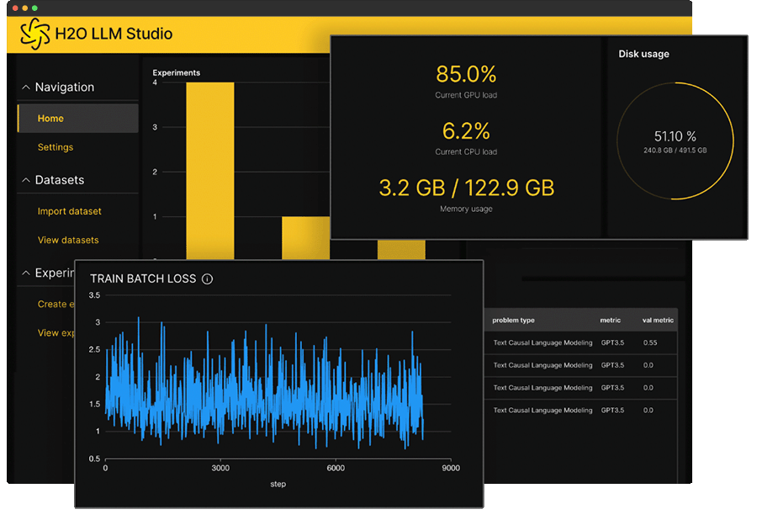Viewport: 757px width, 520px height.
Task: Collapse the Navigation section chevron
Action: (26, 88)
